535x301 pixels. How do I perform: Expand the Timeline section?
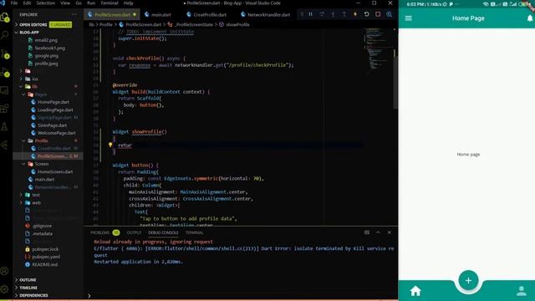pos(48,288)
